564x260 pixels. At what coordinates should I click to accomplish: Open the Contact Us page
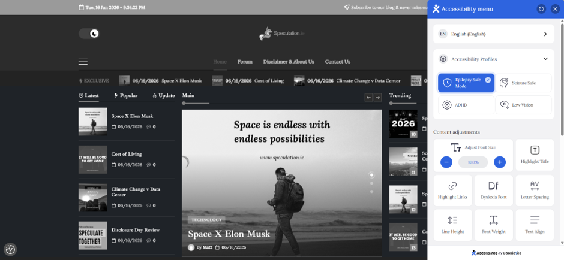pyautogui.click(x=337, y=62)
